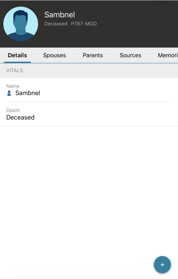Screen dimensions: 178x279
Task: Click the person ID P787-MGD in the header
Action: pos(84,24)
